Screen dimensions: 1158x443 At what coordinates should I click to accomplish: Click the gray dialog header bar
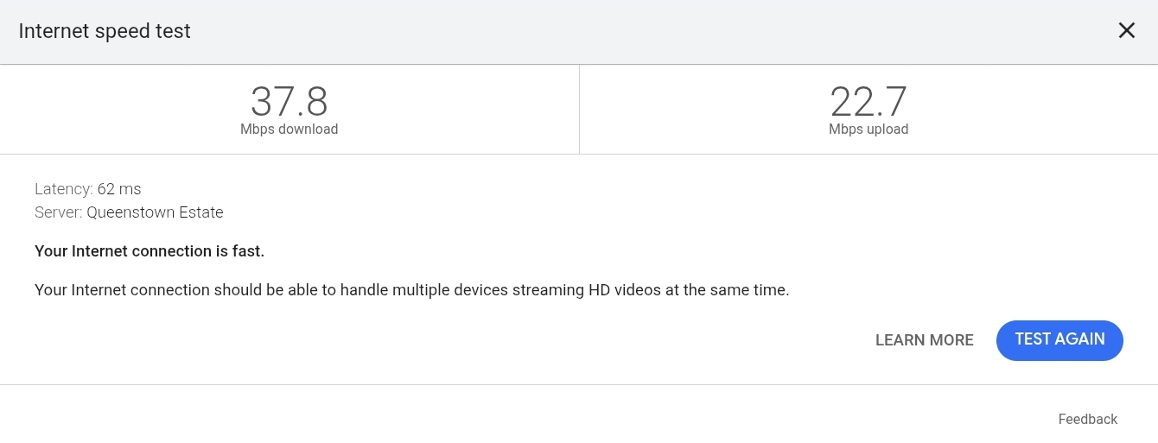click(579, 32)
